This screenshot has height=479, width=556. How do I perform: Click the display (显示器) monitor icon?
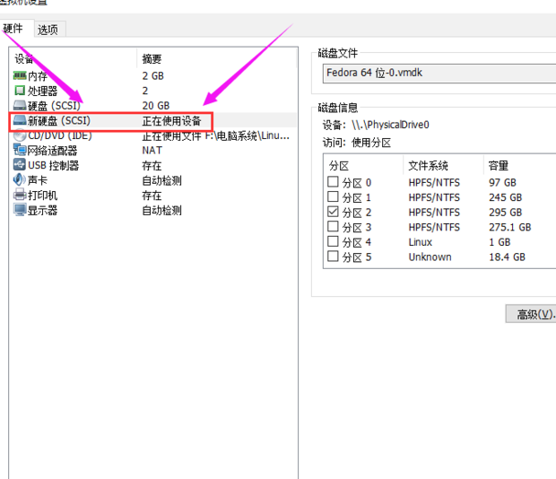pos(20,210)
